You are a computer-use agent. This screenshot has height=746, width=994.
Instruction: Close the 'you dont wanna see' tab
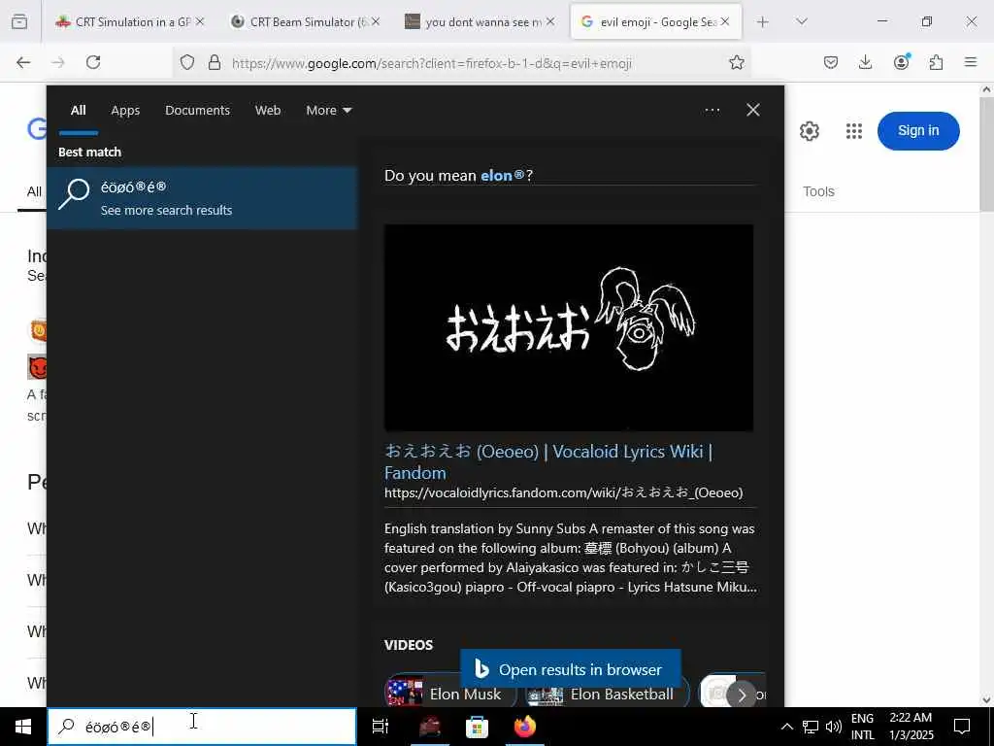pos(550,21)
